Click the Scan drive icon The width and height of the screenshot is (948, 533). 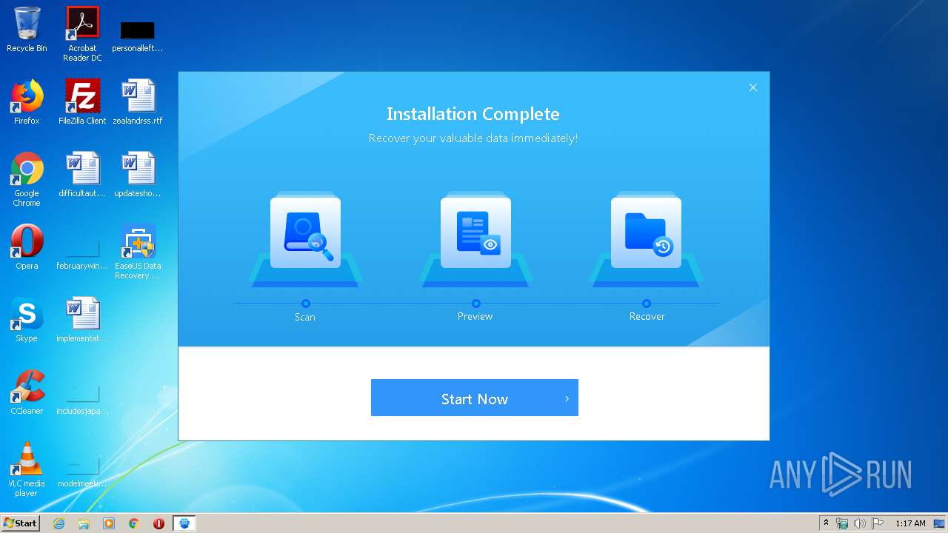(x=305, y=233)
